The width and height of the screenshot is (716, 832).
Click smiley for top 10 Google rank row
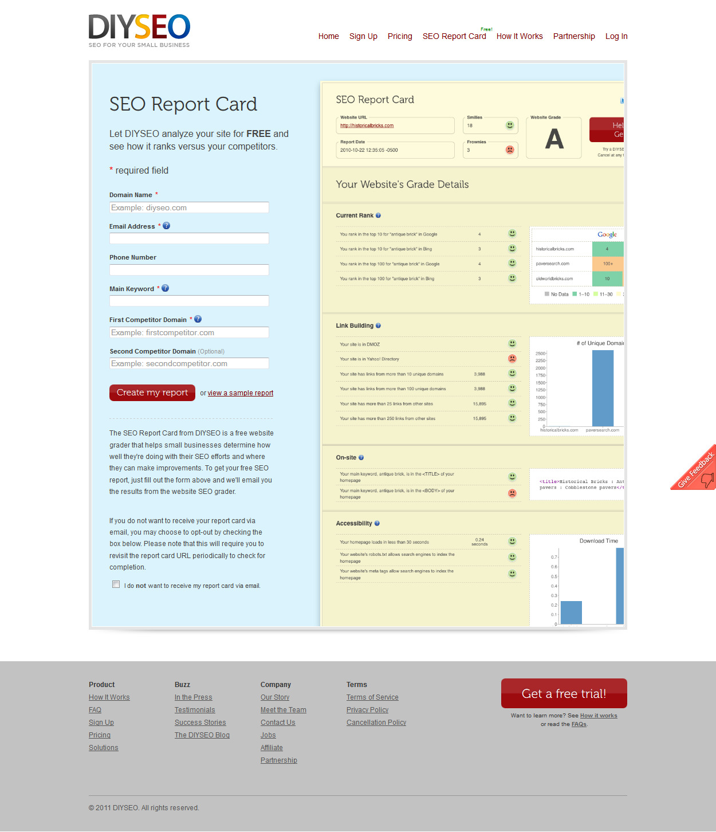click(513, 234)
